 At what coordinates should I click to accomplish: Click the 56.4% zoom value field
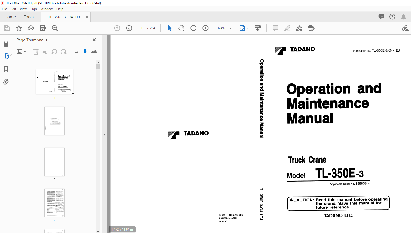point(221,28)
